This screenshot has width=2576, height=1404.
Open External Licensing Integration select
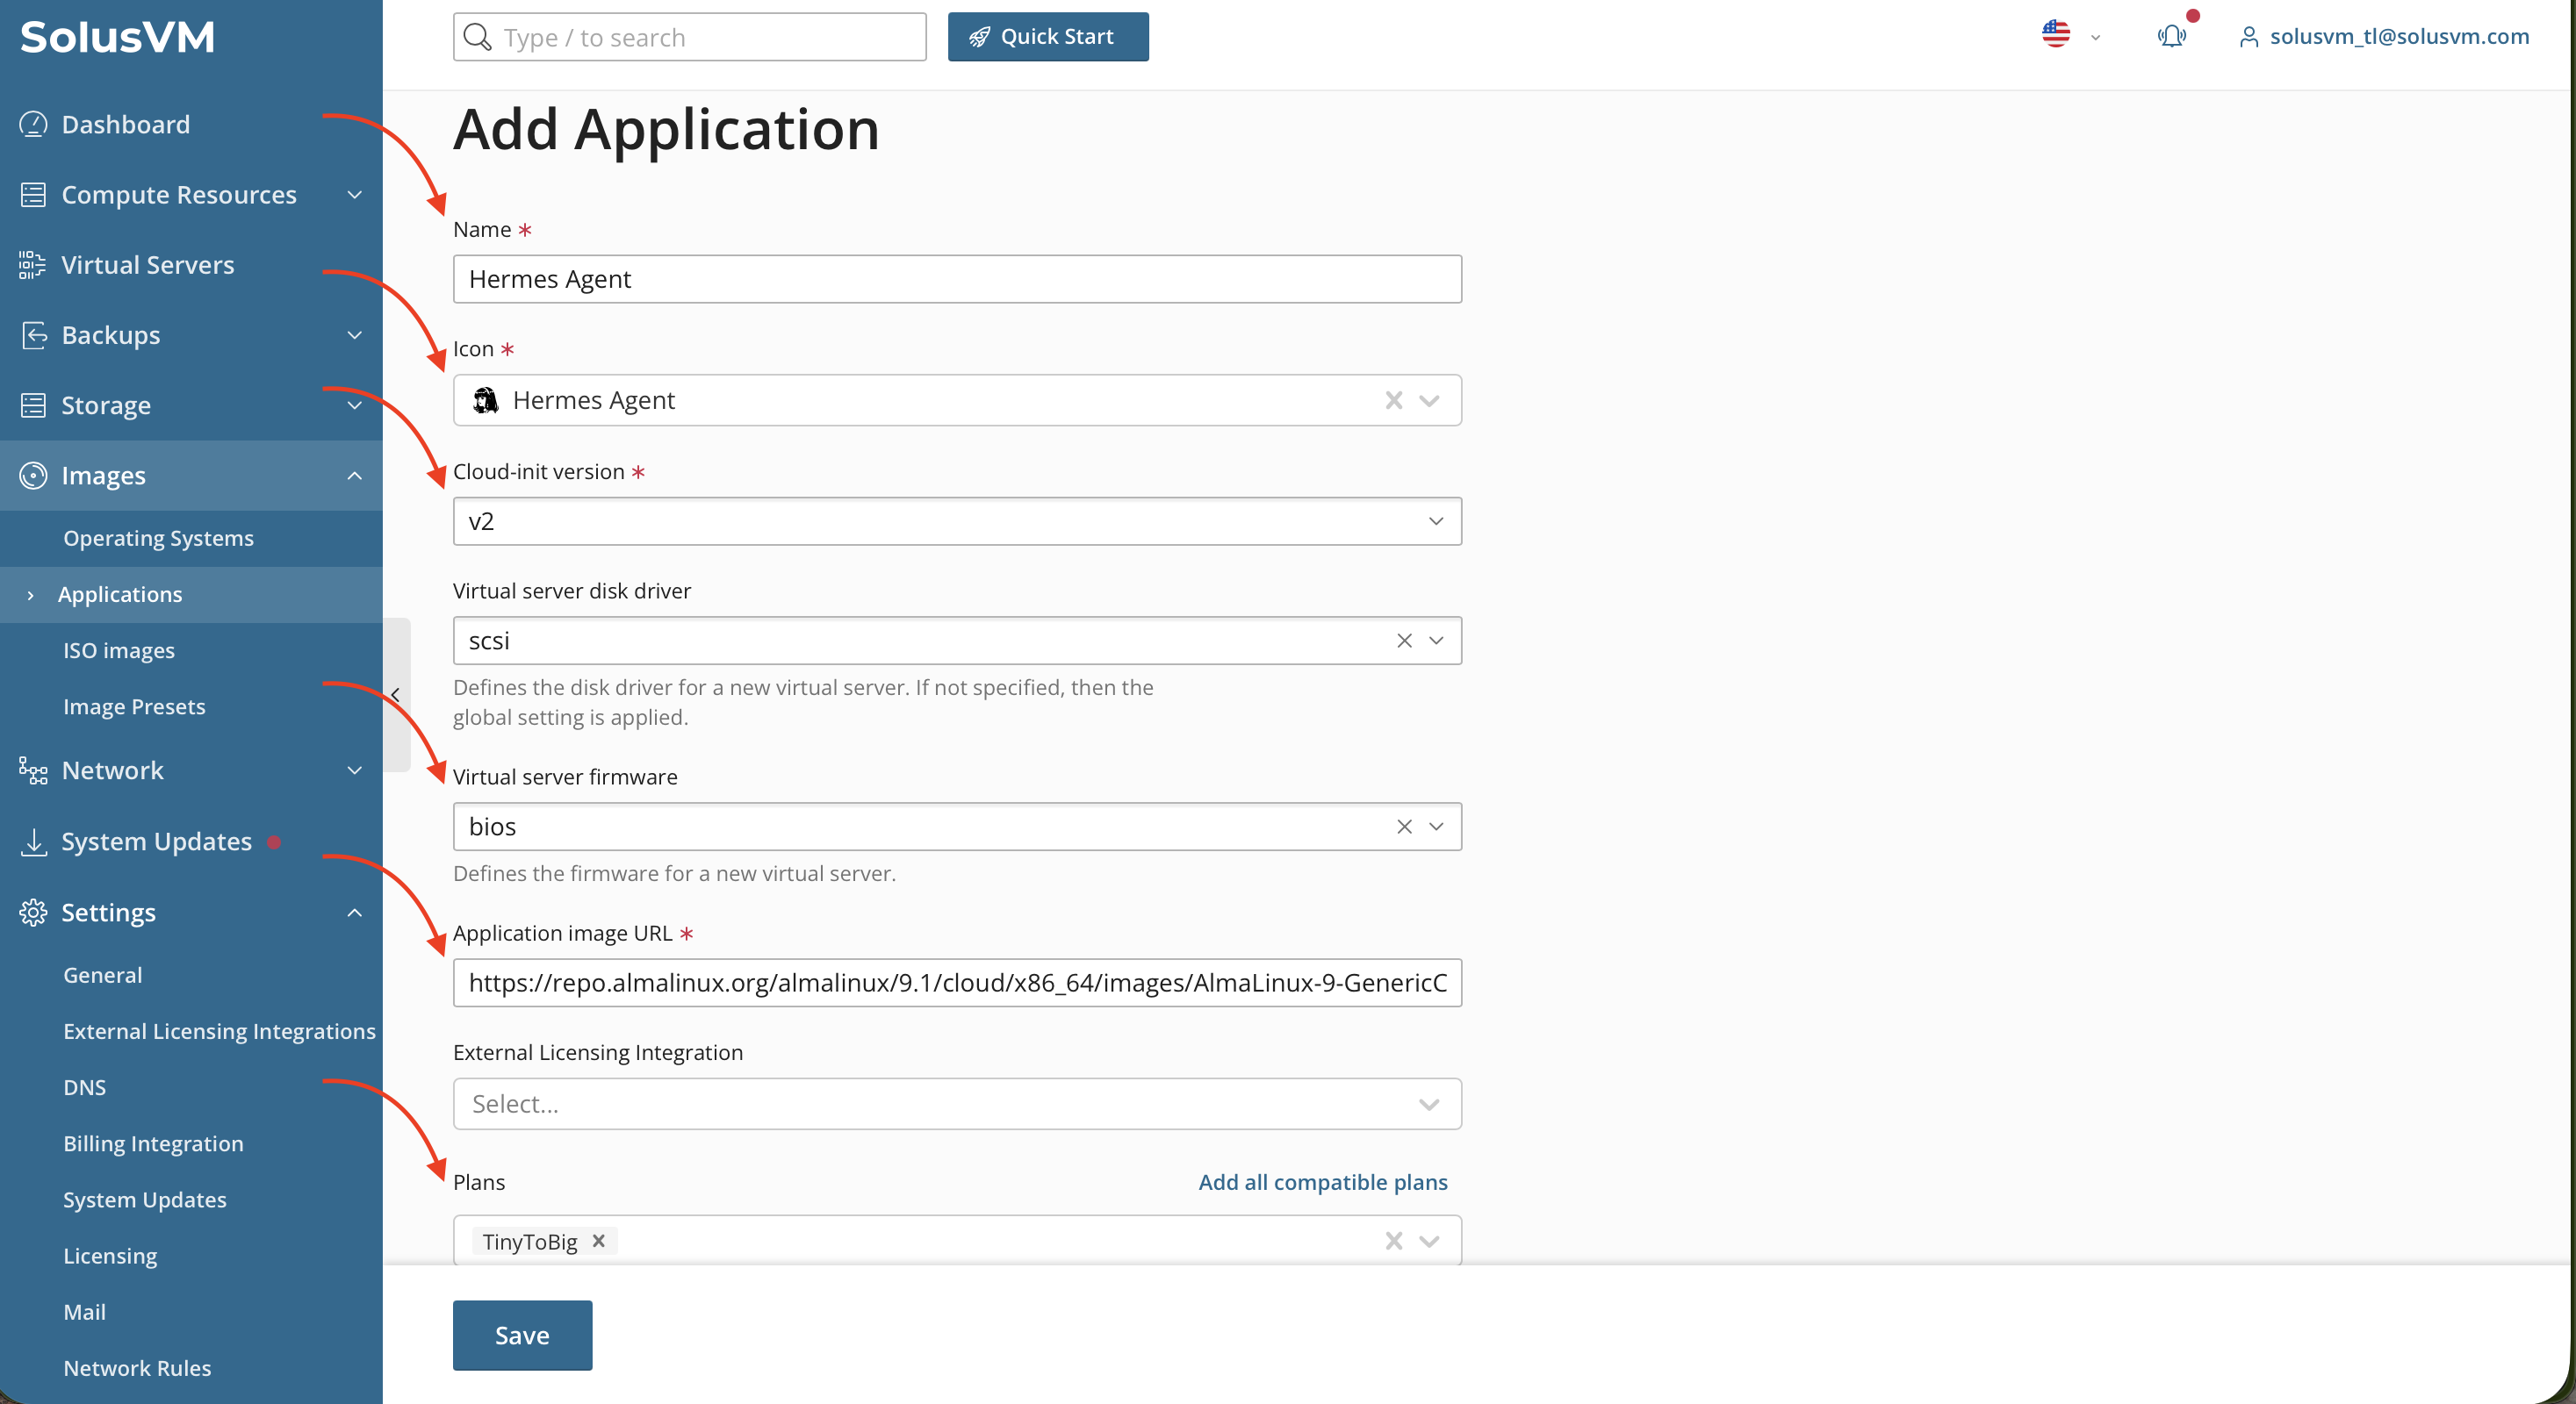(957, 1104)
